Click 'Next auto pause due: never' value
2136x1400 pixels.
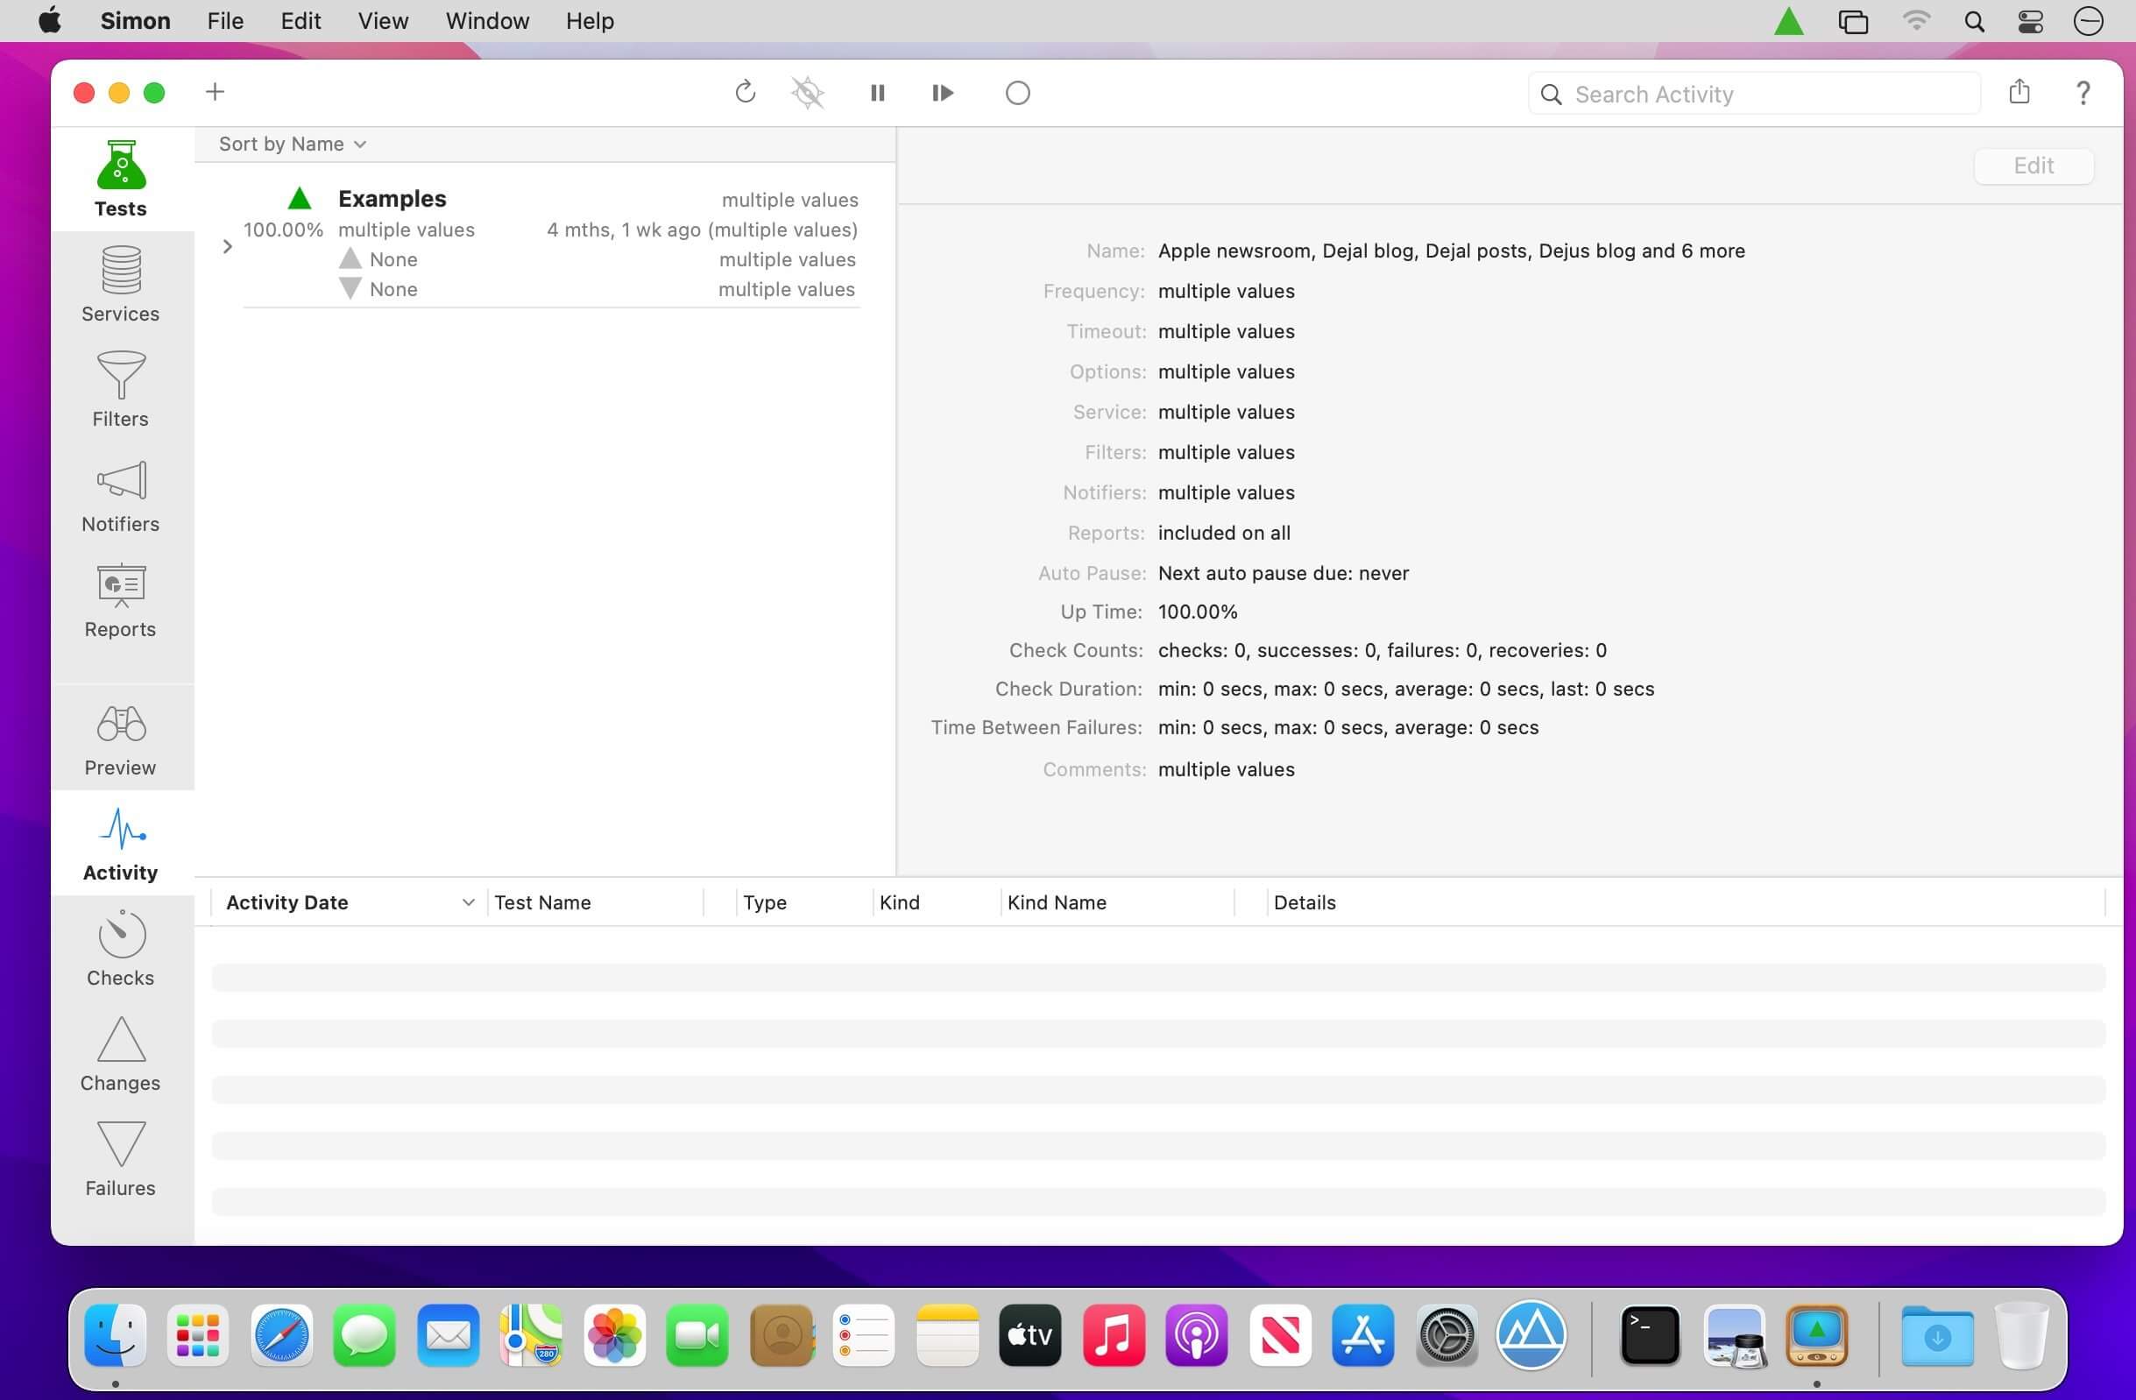tap(1284, 573)
